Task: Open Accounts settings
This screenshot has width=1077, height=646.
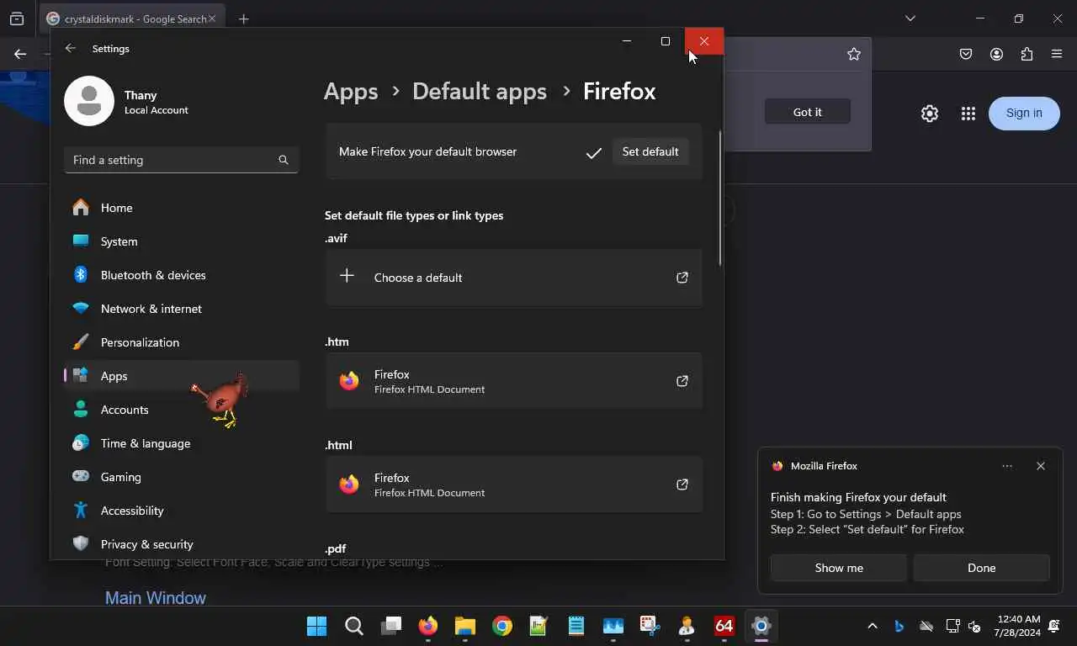Action: pos(181,410)
